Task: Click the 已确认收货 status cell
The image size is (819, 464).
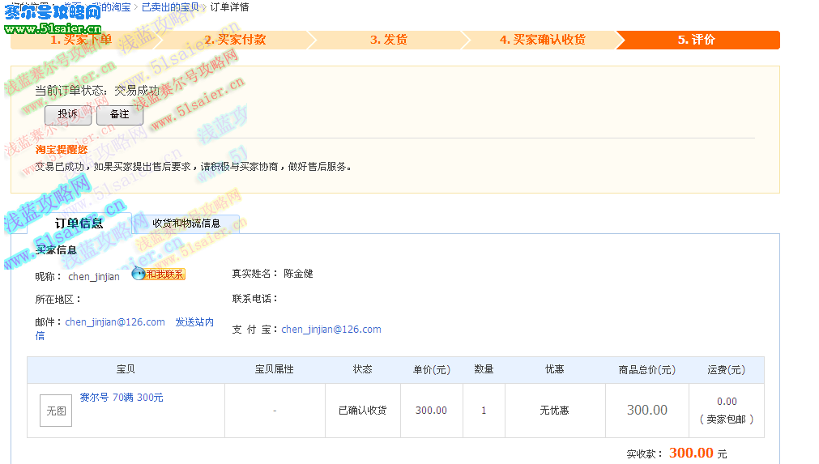Action: [362, 411]
